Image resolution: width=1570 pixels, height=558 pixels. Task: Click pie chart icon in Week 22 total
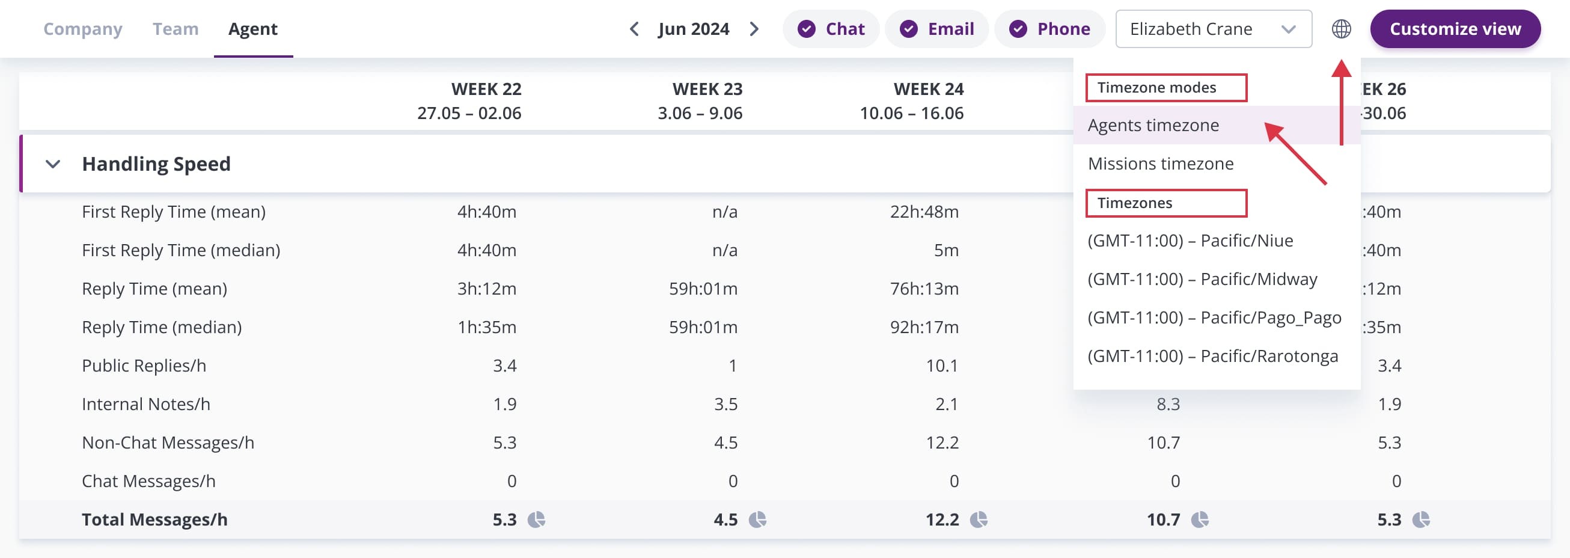[536, 520]
